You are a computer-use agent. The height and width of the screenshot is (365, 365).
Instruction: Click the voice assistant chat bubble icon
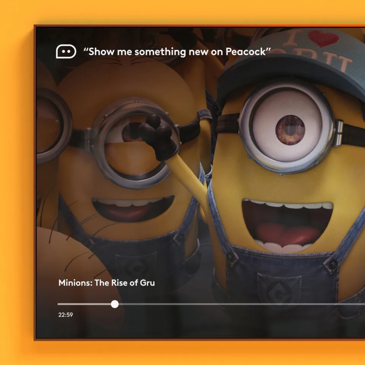[x=66, y=51]
